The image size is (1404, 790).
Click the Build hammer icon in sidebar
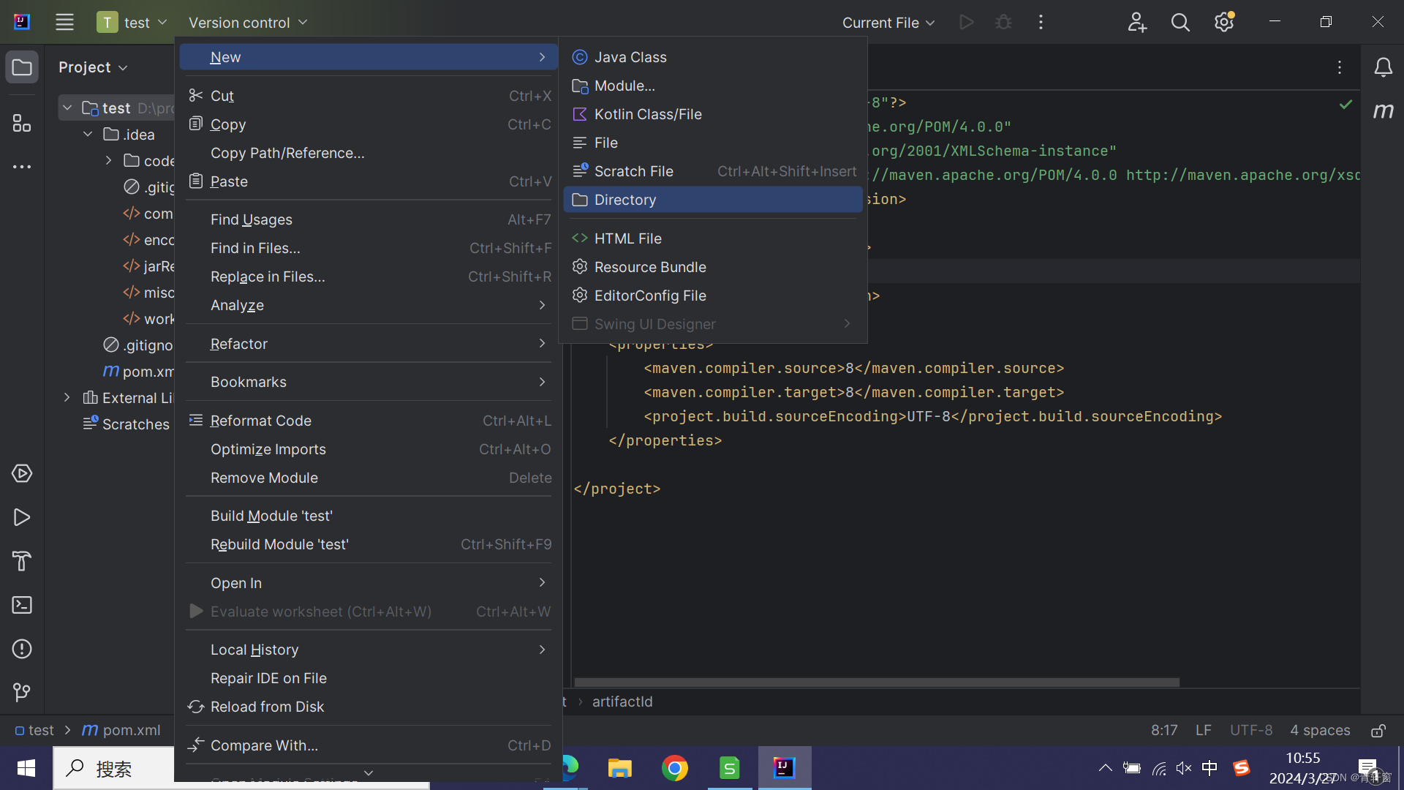point(22,561)
